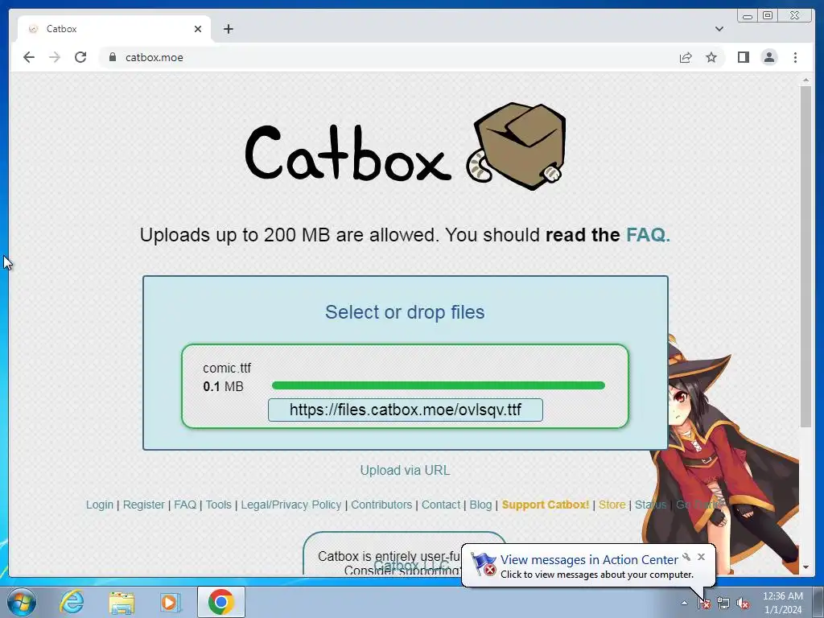
Task: Click the lock icon in address bar
Action: pos(112,57)
